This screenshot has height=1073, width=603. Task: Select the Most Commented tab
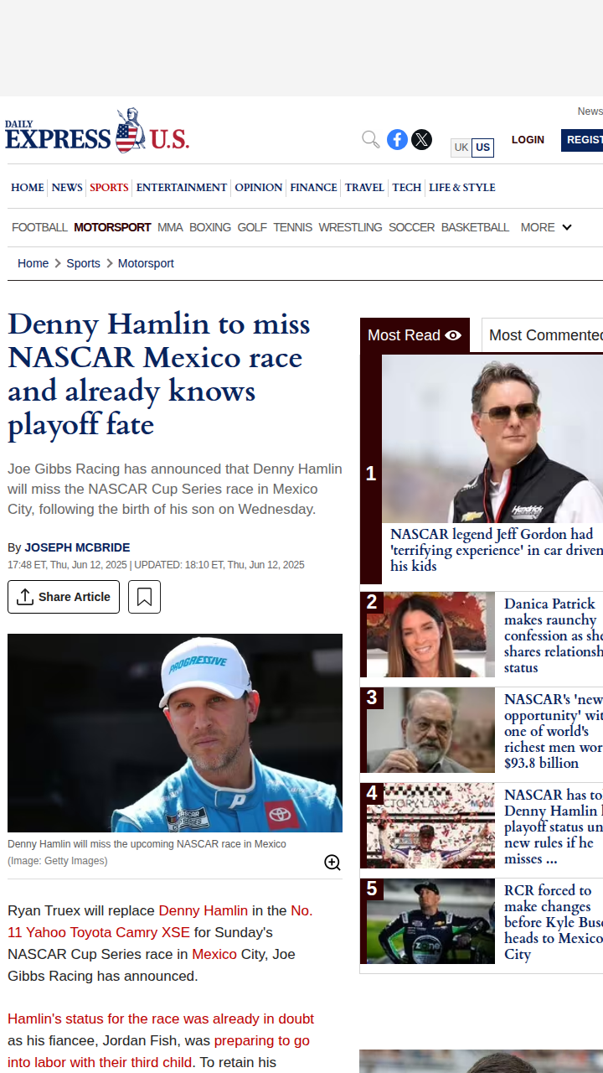point(544,335)
